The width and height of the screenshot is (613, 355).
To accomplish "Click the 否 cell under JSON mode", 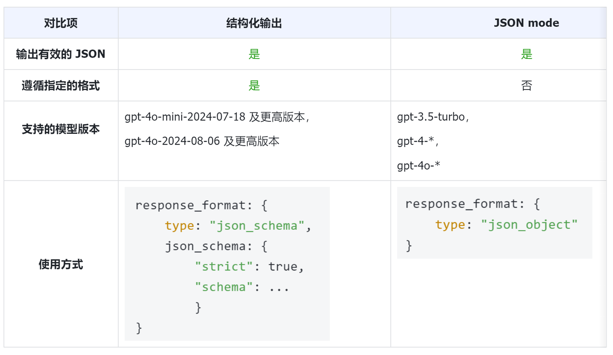I will click(x=526, y=86).
